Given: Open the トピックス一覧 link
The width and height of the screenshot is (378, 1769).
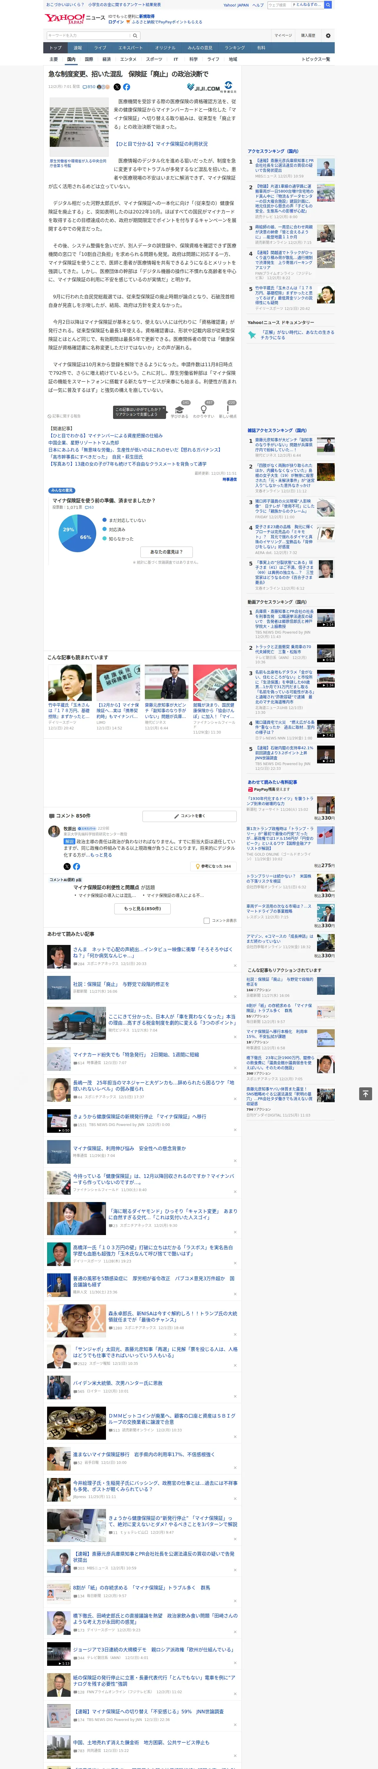Looking at the screenshot, I should [316, 59].
